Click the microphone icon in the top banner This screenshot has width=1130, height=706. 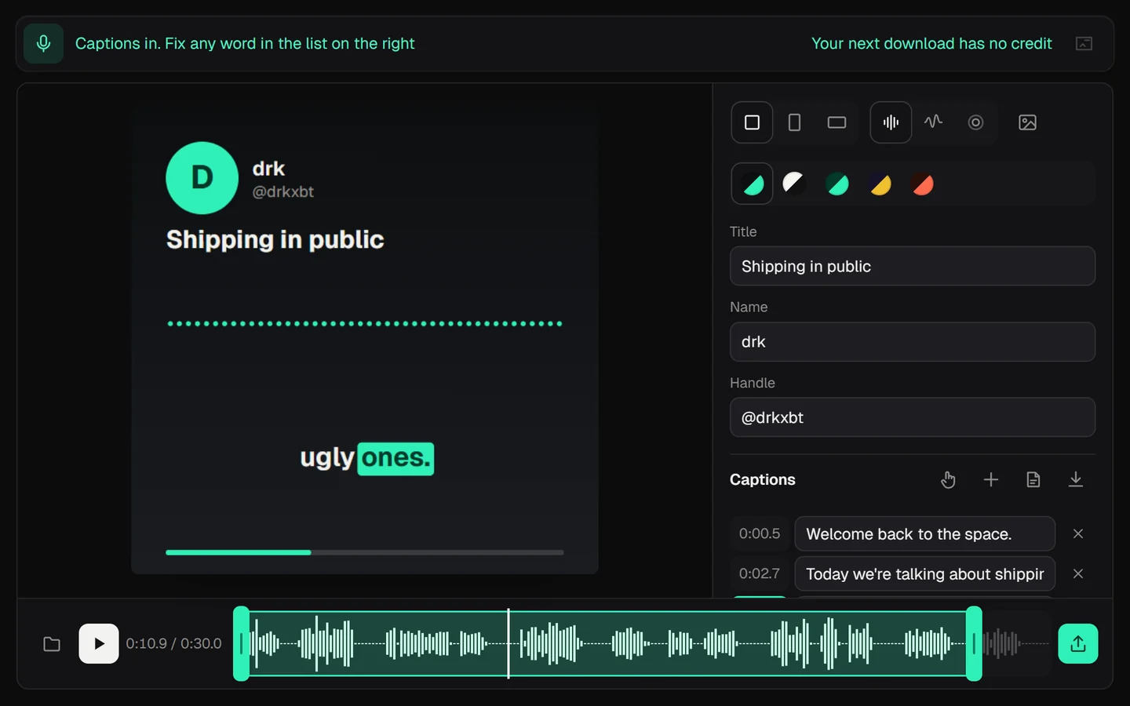pyautogui.click(x=43, y=43)
